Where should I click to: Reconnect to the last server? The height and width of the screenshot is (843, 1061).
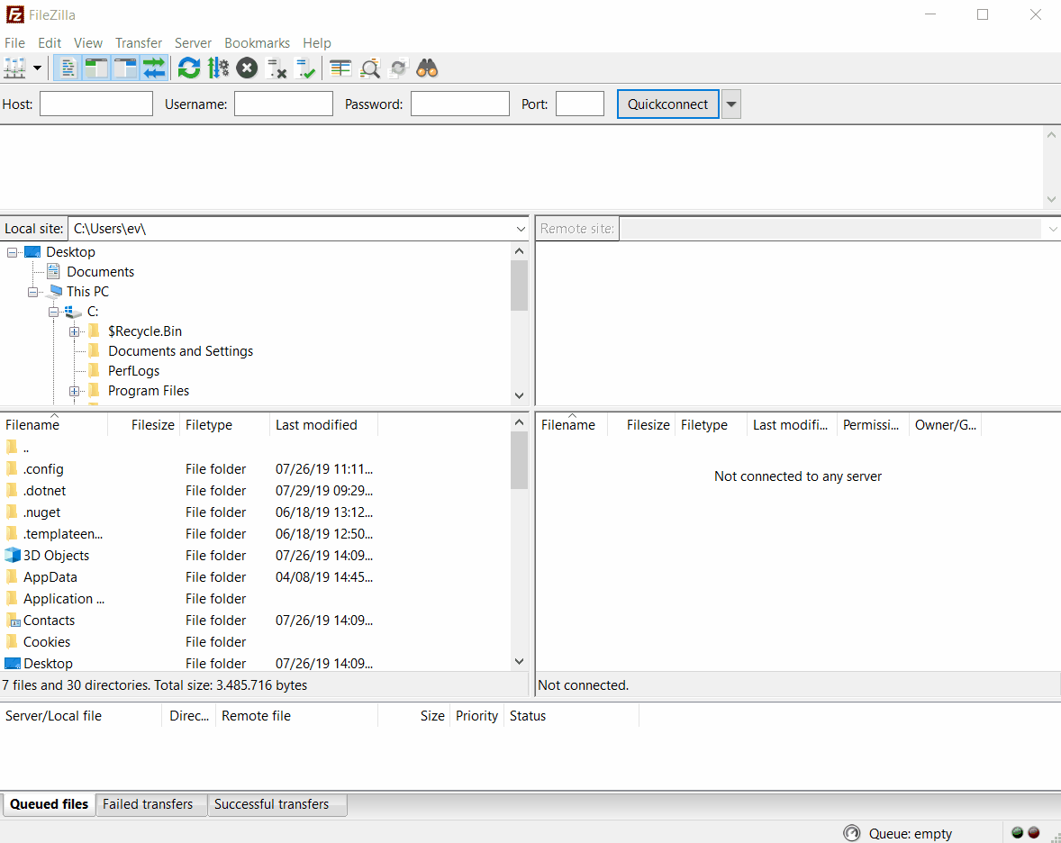tap(305, 68)
